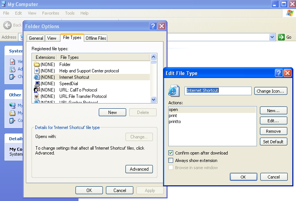
Task: Click OK in Edit File Type dialog
Action: pos(243,177)
